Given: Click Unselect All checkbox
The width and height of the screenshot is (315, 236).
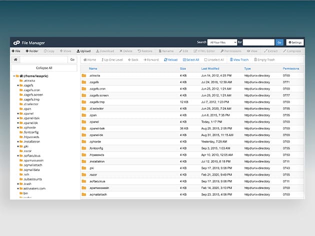Looking at the screenshot, I should click(215, 60).
